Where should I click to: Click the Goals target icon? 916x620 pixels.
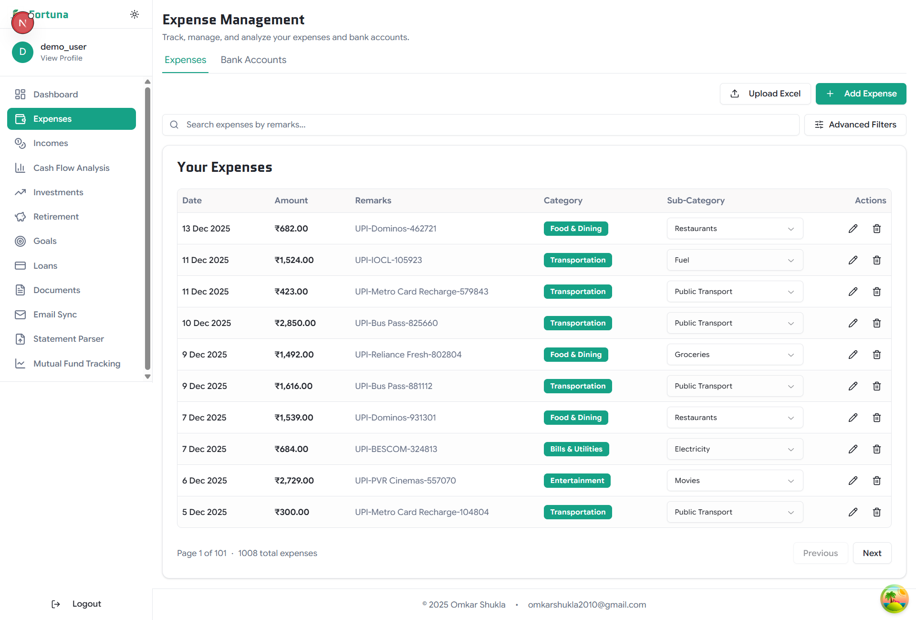point(21,241)
